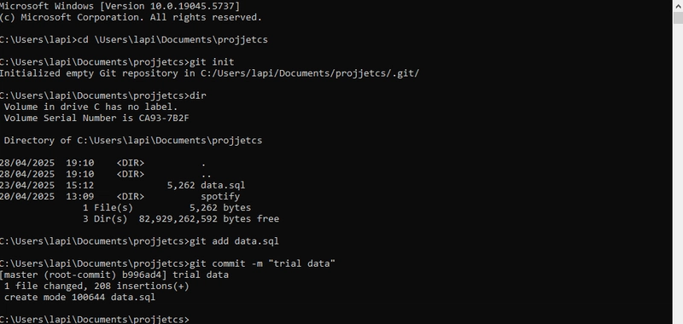683x324 pixels.
Task: Click the 'dir' command text
Action: 198,95
